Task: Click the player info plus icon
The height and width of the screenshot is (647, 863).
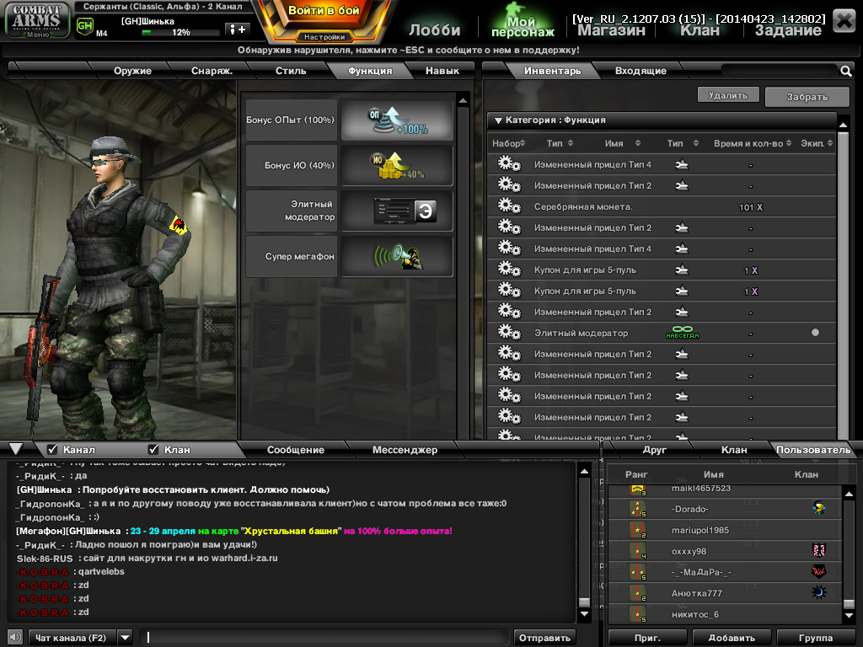Action: 238,29
